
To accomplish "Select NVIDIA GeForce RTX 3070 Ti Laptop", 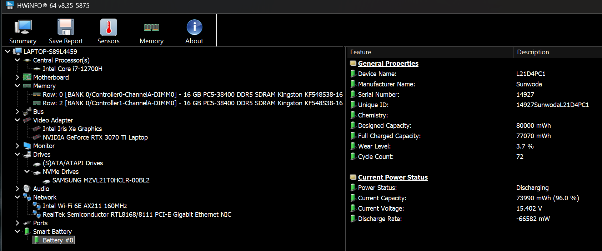I will point(95,137).
